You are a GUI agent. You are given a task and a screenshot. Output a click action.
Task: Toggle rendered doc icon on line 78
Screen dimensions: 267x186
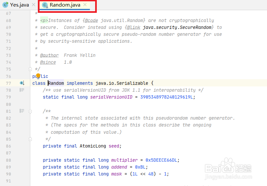[22, 90]
